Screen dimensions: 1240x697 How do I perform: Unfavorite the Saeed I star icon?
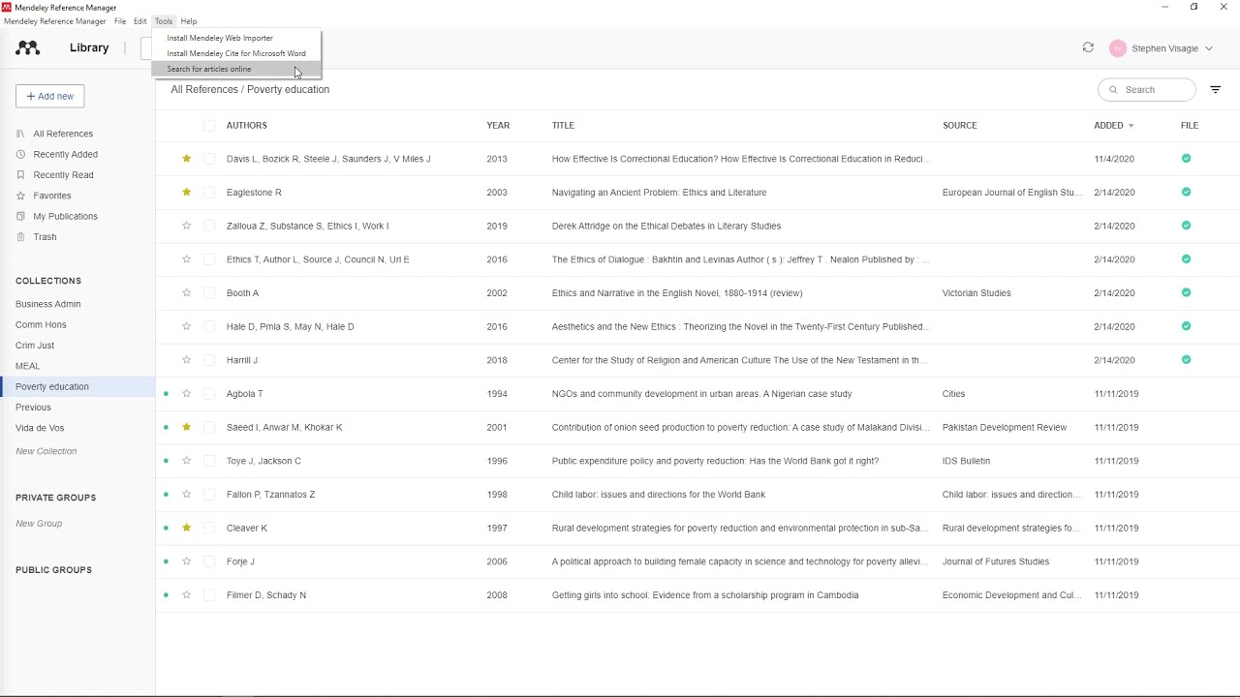(187, 427)
